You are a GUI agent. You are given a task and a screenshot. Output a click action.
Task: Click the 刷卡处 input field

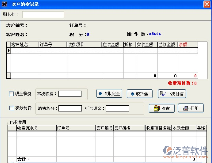43,15
